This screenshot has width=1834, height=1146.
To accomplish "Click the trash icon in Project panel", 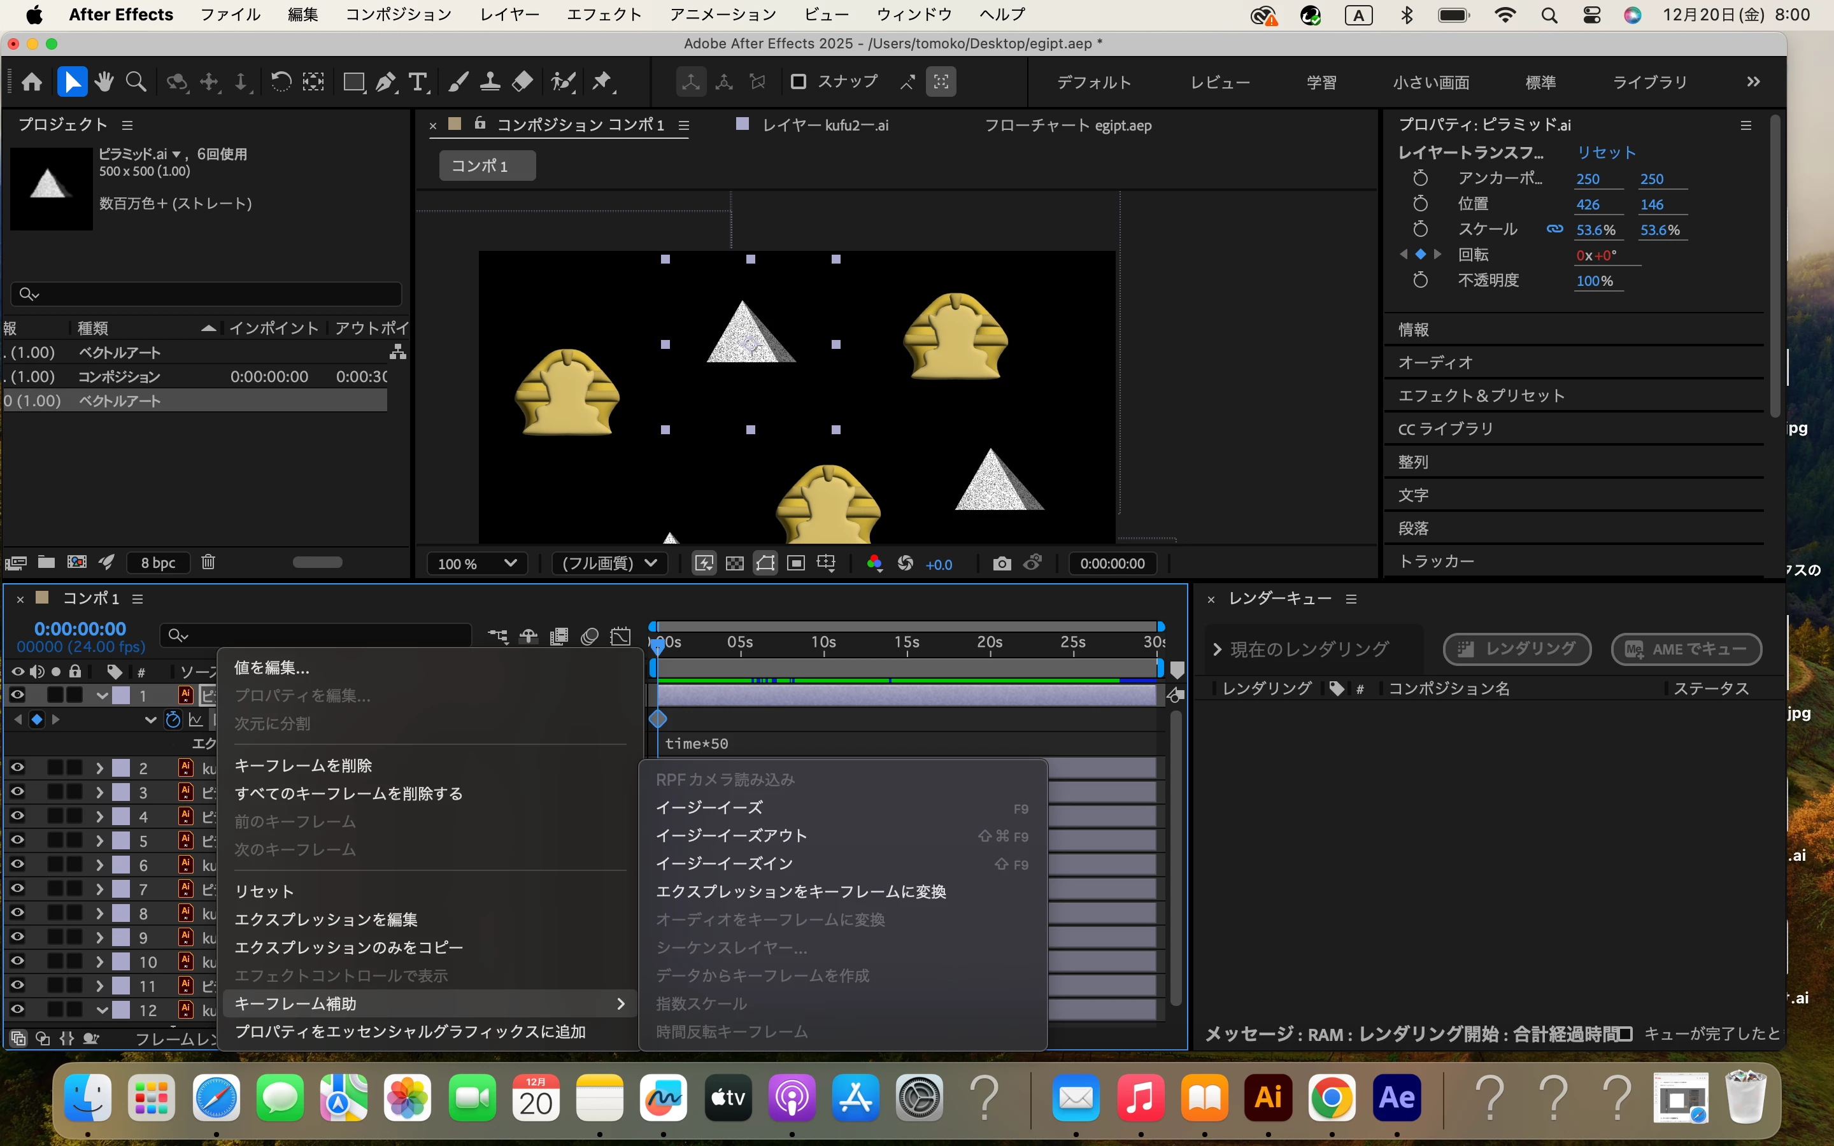I will tap(208, 562).
